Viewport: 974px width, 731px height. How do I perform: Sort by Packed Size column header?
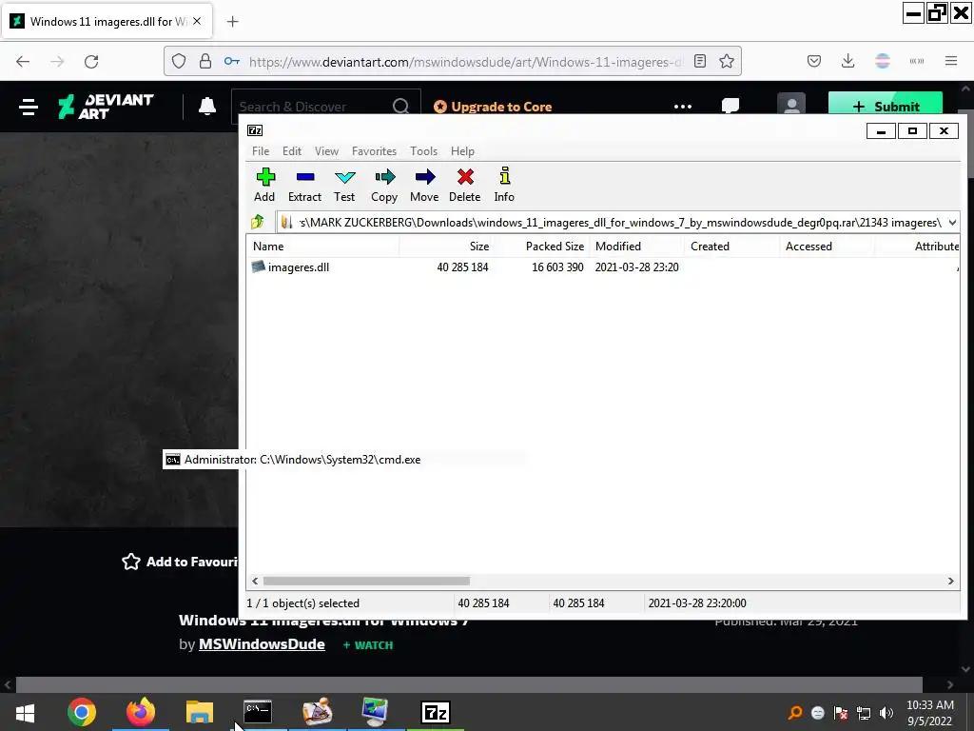tap(541, 247)
